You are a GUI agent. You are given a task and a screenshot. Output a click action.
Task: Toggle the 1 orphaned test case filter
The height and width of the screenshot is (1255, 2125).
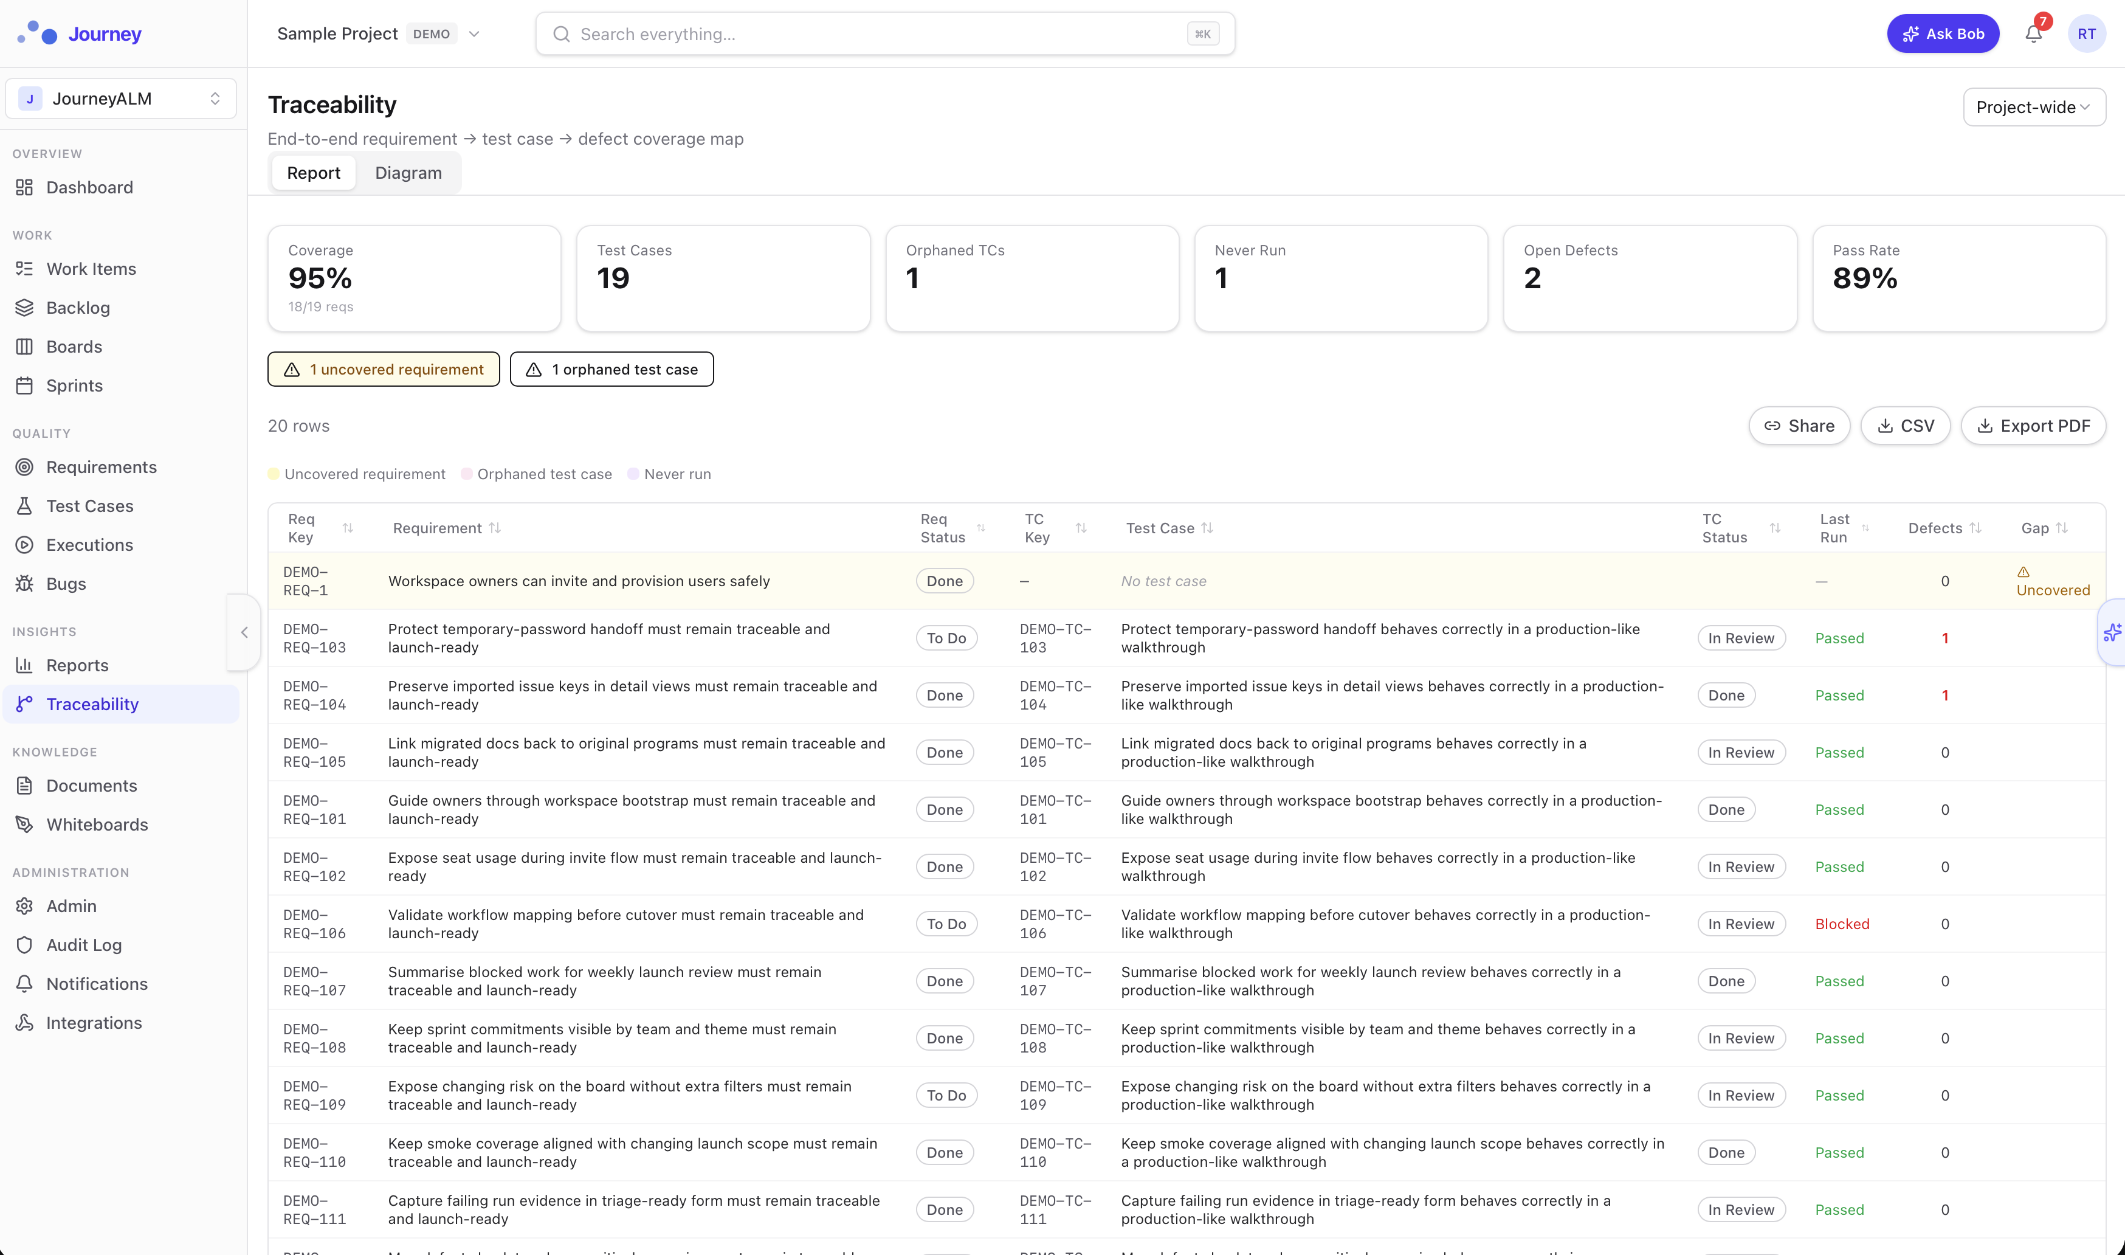click(x=612, y=370)
